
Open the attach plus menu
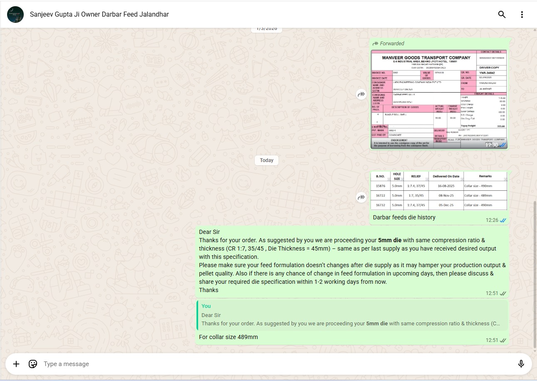pos(16,364)
